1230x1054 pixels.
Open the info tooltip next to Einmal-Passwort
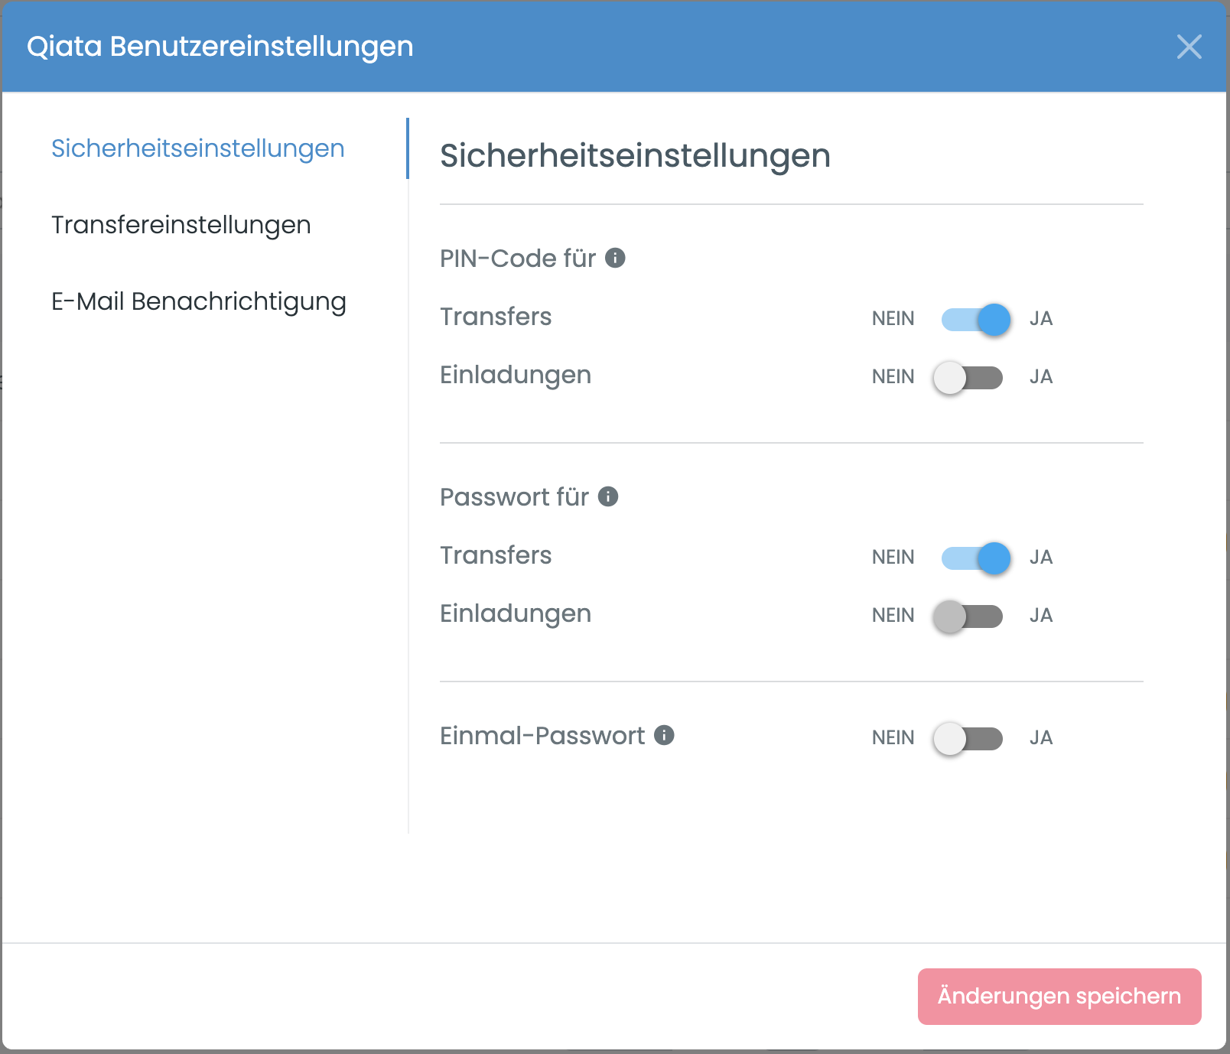[x=665, y=735]
